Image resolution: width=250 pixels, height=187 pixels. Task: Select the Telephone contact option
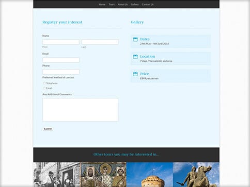(44, 83)
